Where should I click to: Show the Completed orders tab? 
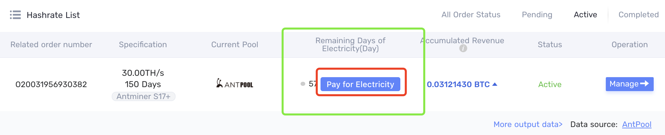click(x=638, y=15)
